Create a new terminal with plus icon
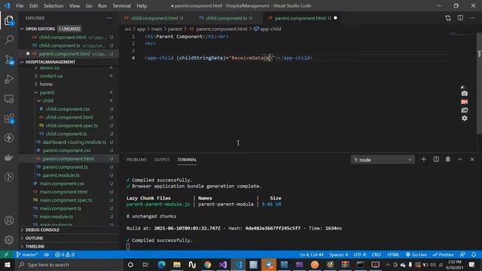Viewport: 482px width, 271px height. pyautogui.click(x=423, y=159)
